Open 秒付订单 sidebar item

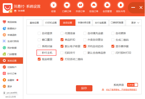[x=12, y=73]
